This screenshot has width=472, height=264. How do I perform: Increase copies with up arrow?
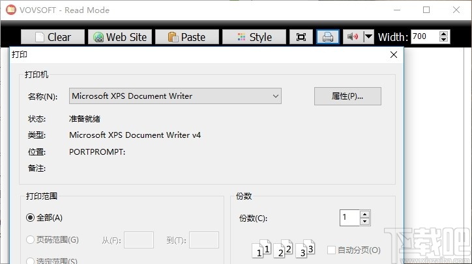tap(365, 214)
